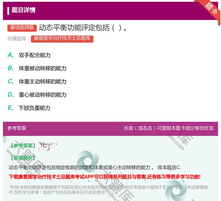
Task: Click the answer image showing C
Action: click(48, 146)
